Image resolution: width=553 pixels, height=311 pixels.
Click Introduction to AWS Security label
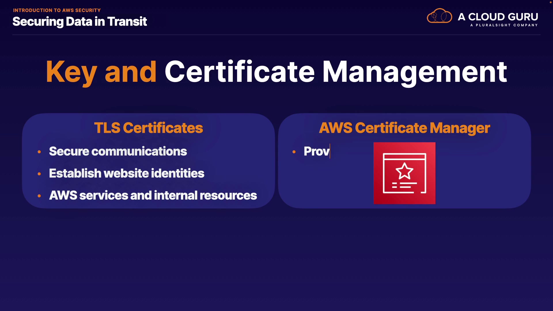click(57, 10)
